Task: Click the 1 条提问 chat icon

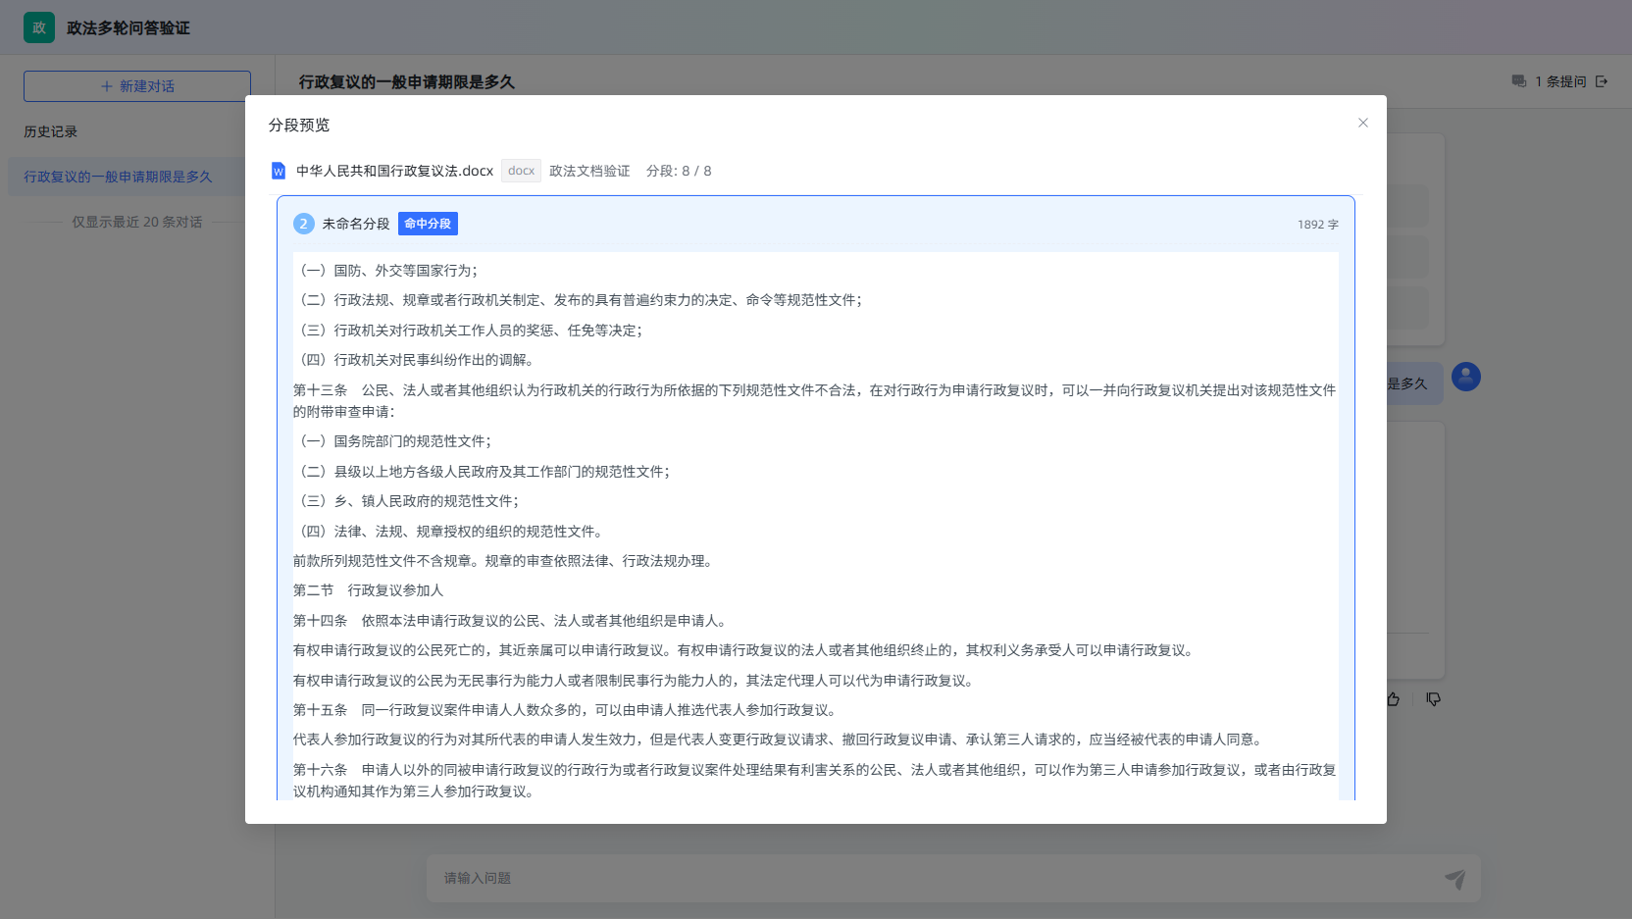Action: click(1518, 81)
